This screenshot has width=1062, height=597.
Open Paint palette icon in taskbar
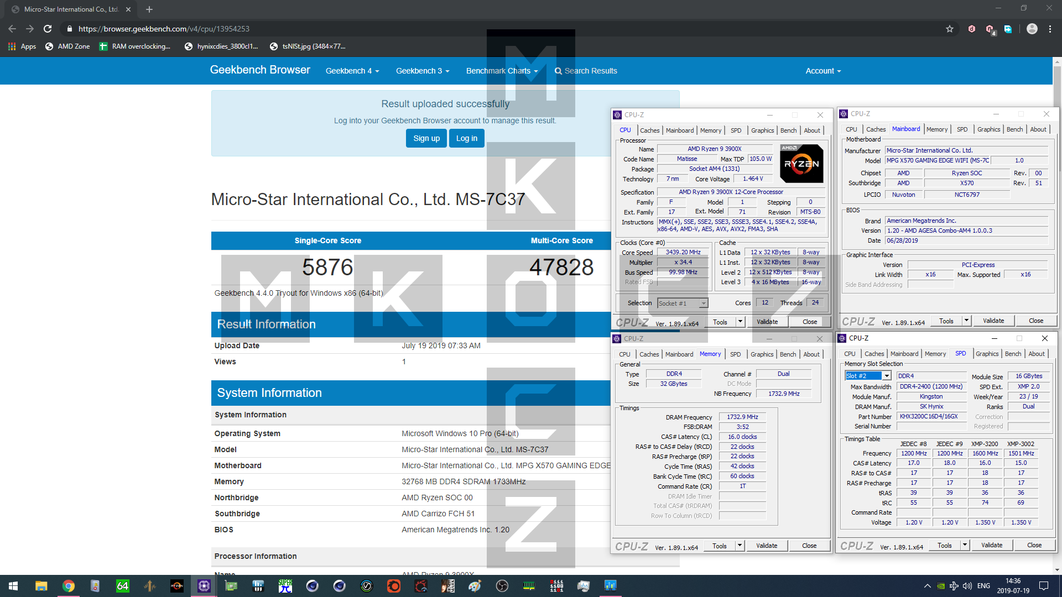point(475,586)
